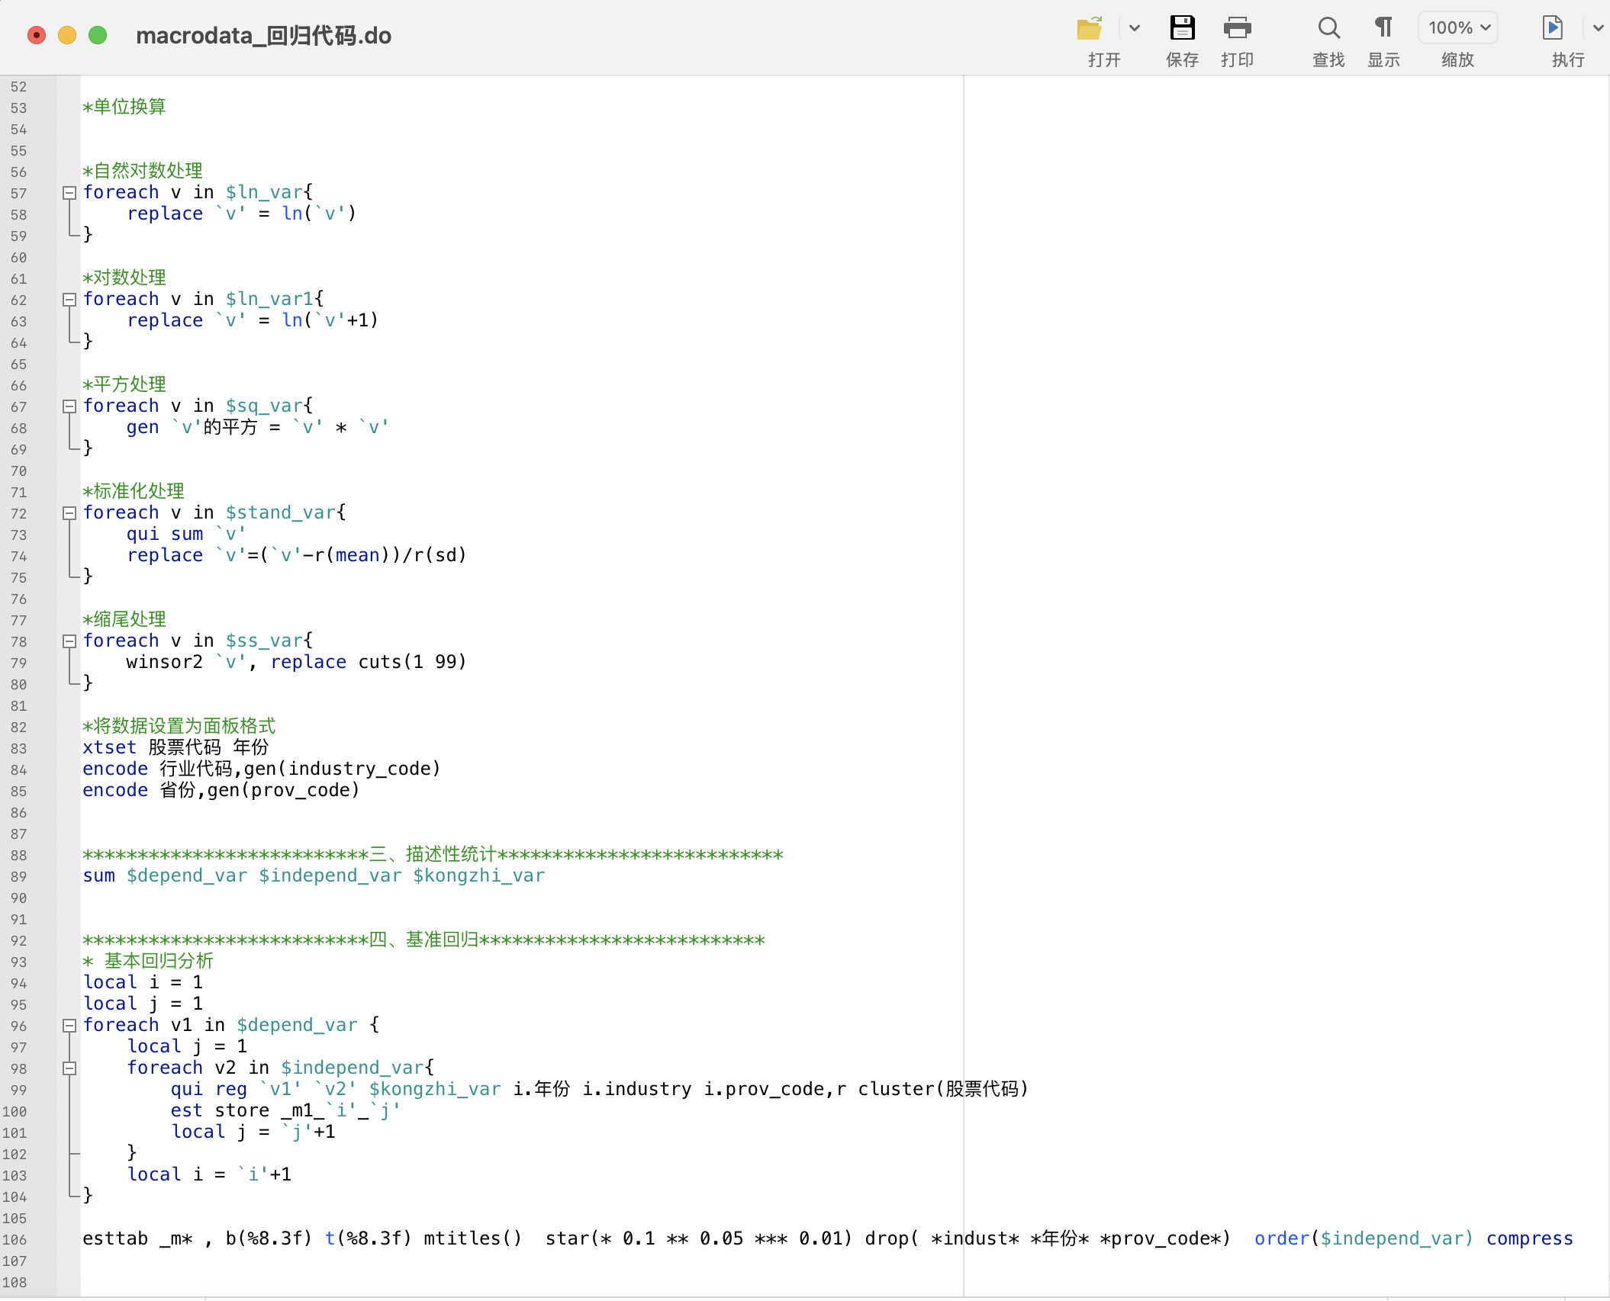Click the local i = 1 line
Viewport: 1610px width, 1301px height.
143,982
